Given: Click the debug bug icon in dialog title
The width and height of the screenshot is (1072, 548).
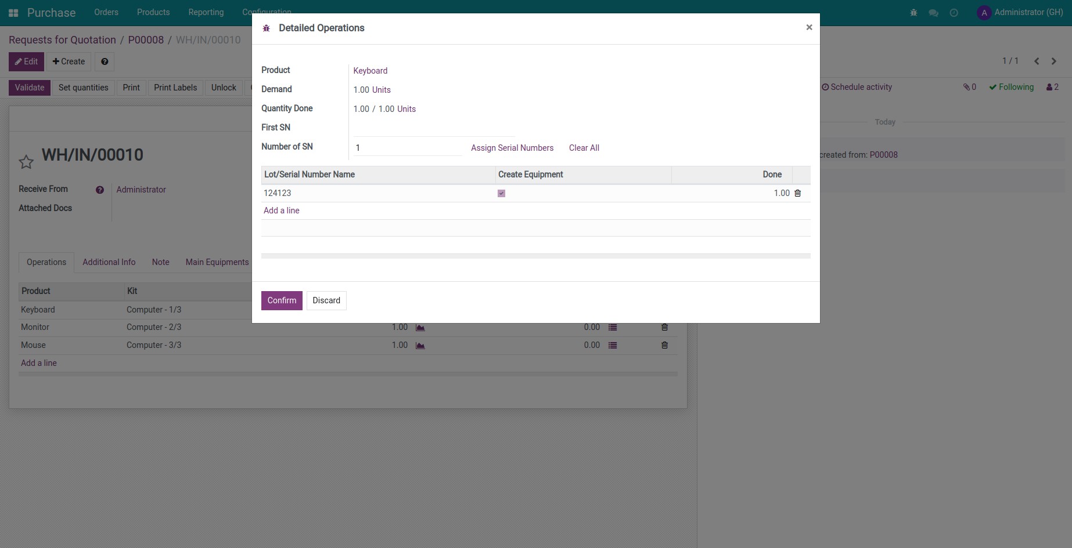Looking at the screenshot, I should click(x=267, y=28).
